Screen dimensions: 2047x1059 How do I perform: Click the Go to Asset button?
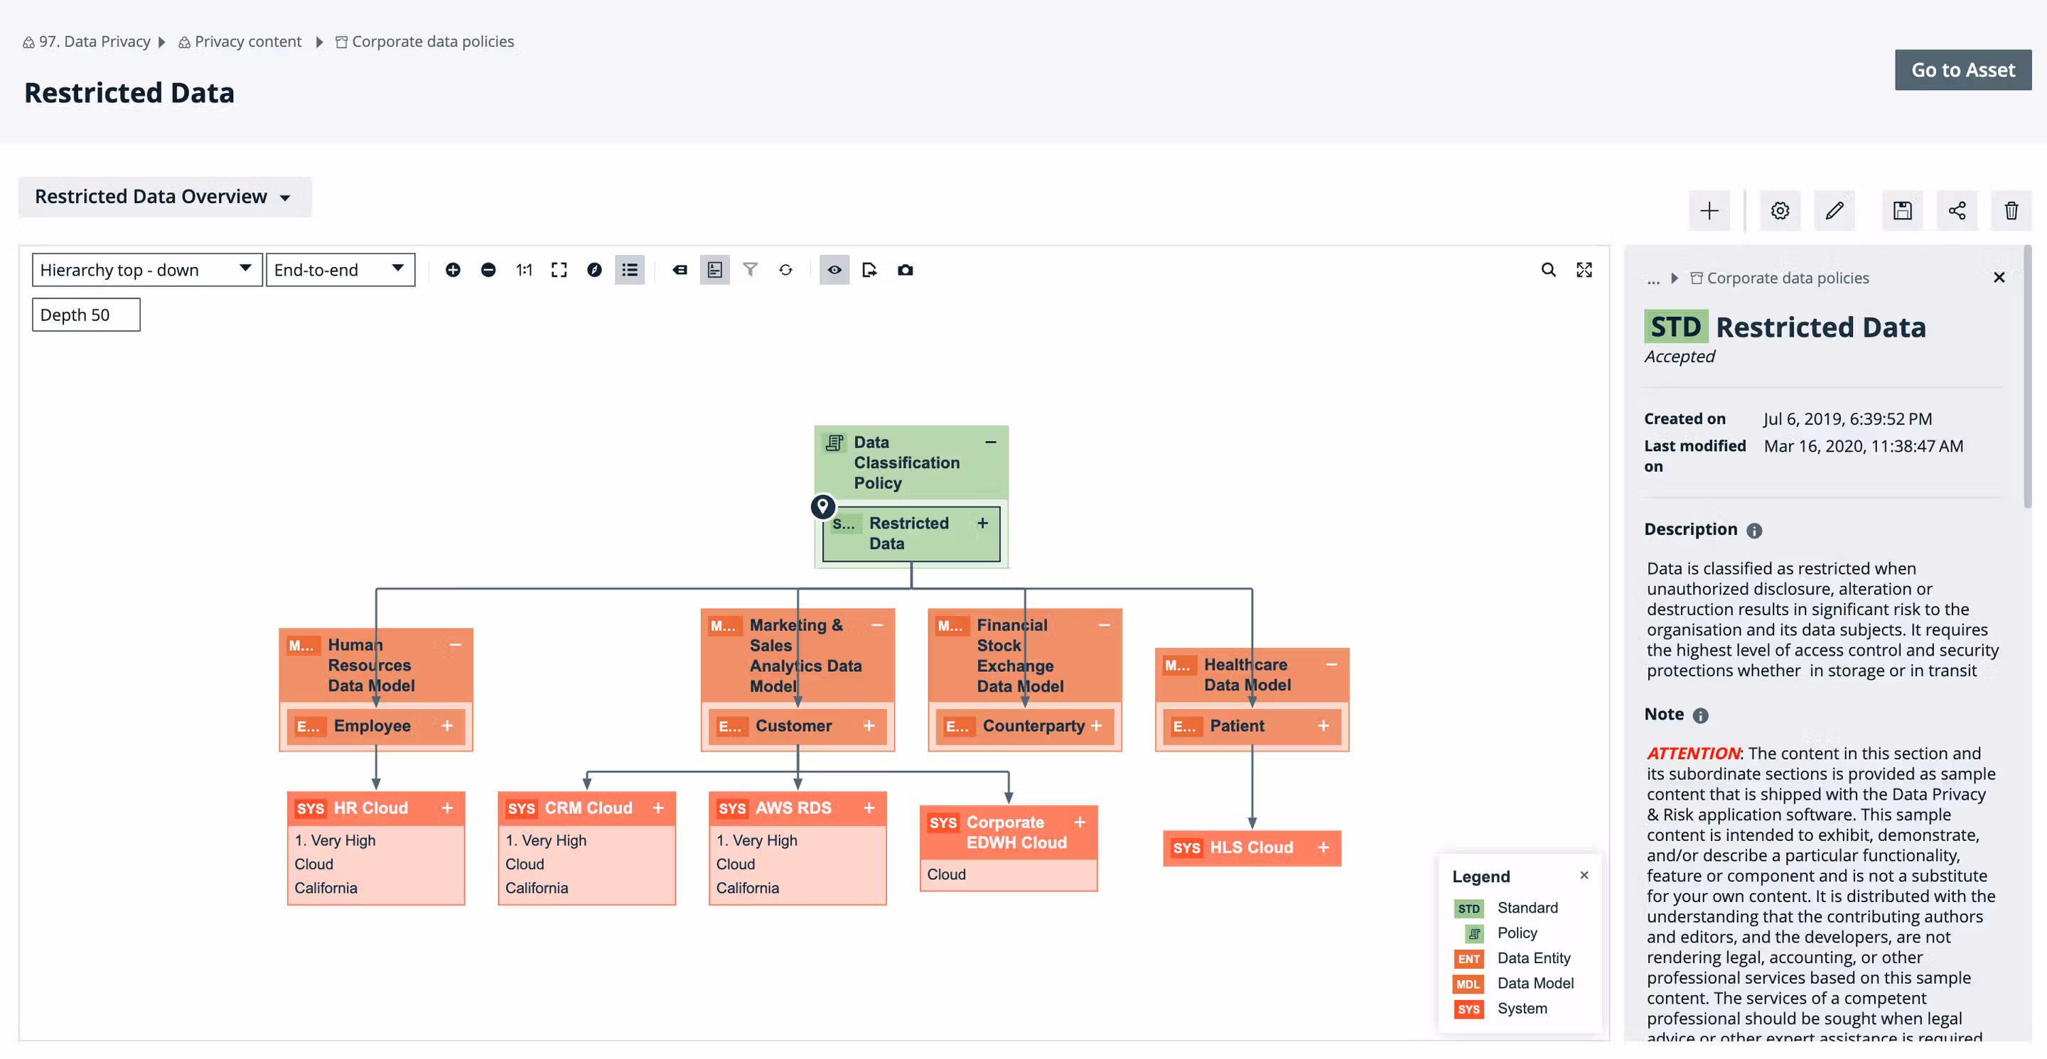(x=1962, y=70)
